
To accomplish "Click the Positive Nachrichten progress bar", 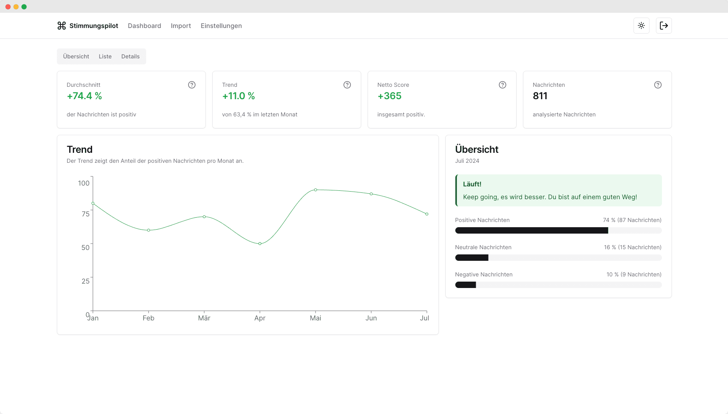I will (x=558, y=230).
